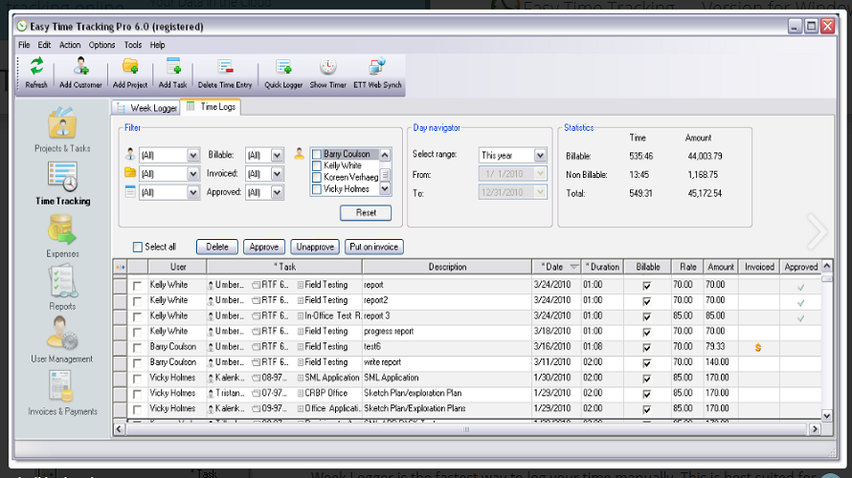
Task: Open the Action menu
Action: (x=70, y=45)
